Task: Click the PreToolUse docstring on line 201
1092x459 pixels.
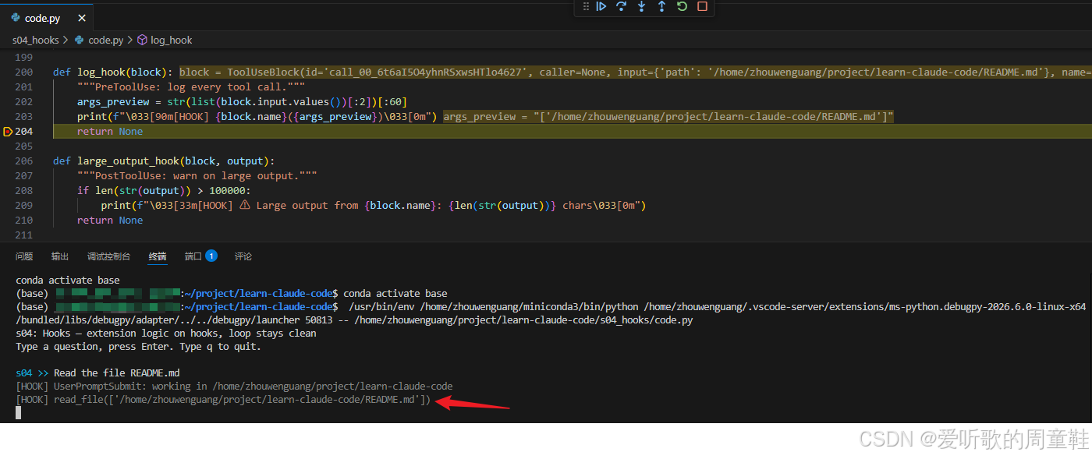Action: (191, 87)
